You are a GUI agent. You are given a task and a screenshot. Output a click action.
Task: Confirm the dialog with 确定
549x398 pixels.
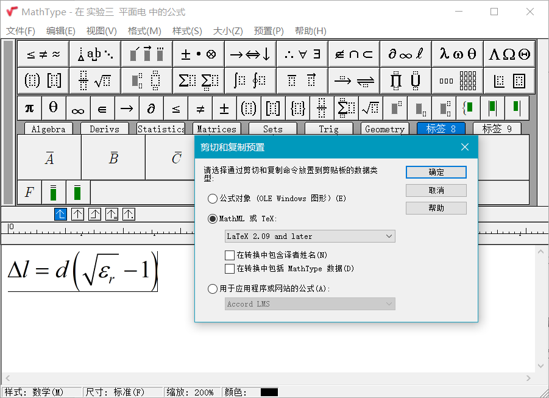click(x=436, y=172)
